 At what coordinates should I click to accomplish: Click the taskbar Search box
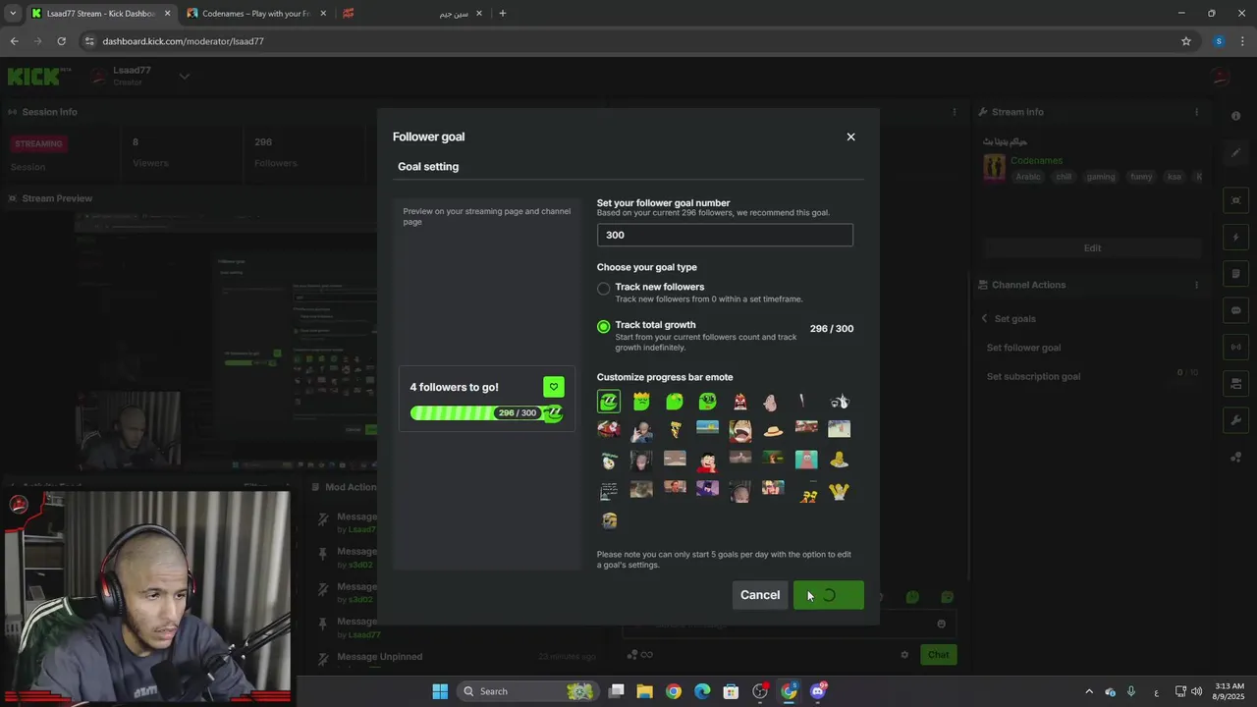click(x=528, y=691)
